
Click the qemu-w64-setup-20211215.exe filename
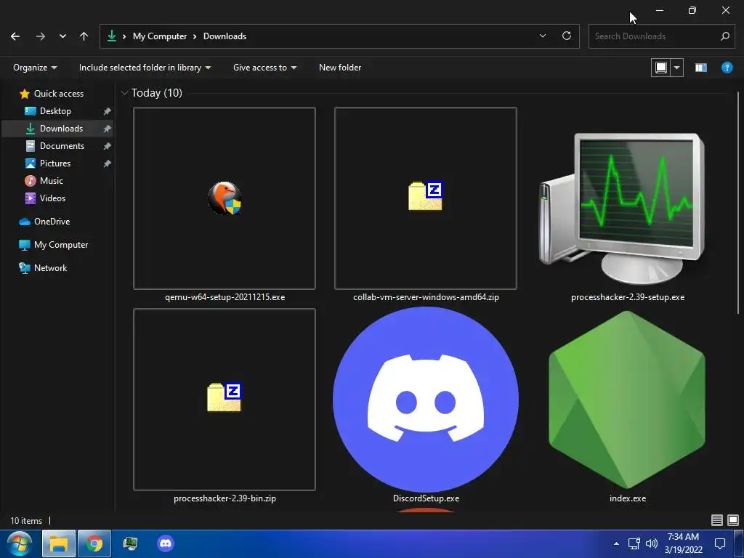pos(225,297)
